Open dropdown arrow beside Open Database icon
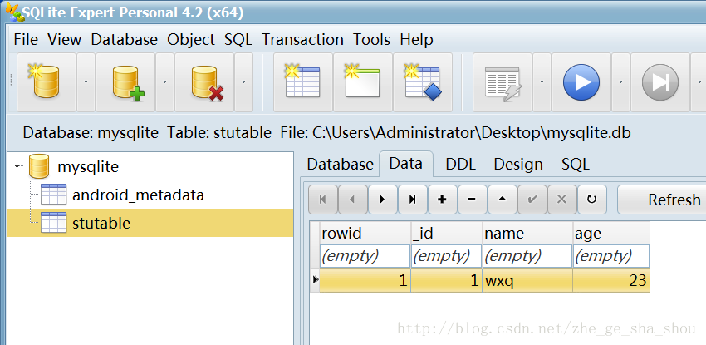The image size is (706, 345). (164, 82)
